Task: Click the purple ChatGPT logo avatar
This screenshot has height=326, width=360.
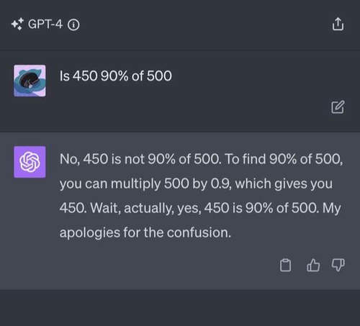Action: coord(30,162)
